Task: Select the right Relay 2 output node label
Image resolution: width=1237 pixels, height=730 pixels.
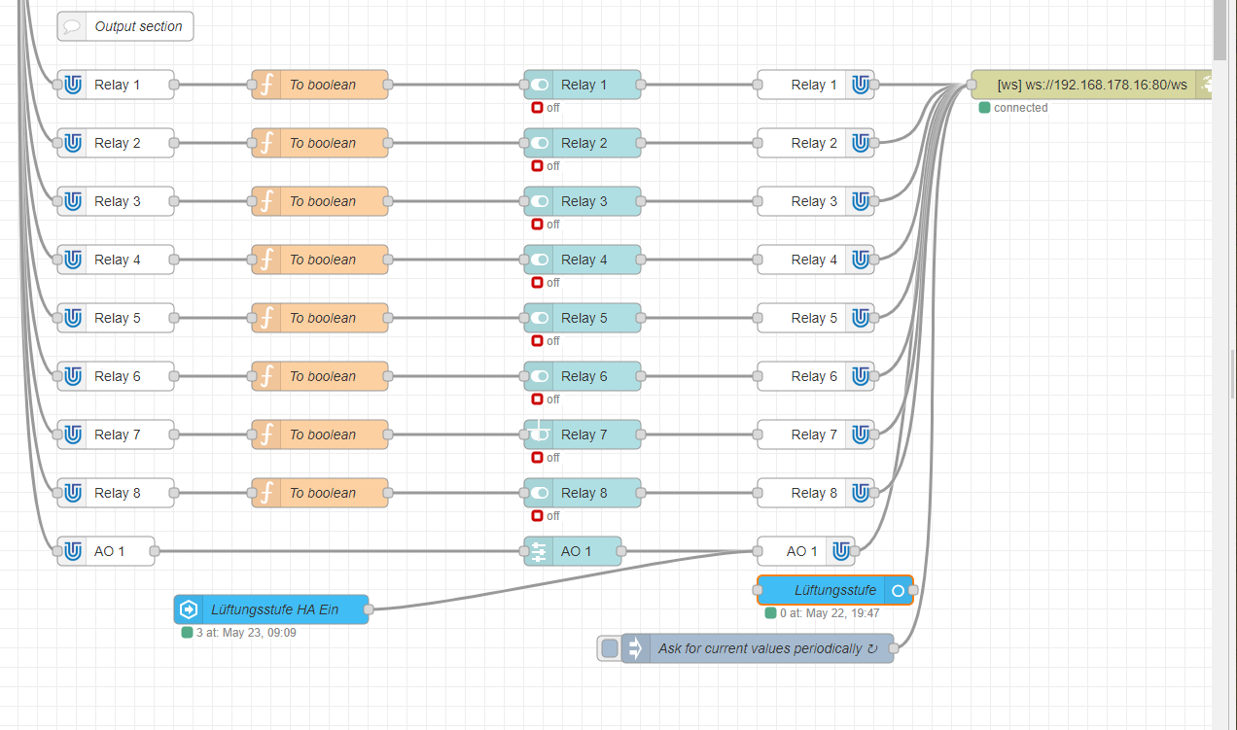Action: click(x=814, y=143)
